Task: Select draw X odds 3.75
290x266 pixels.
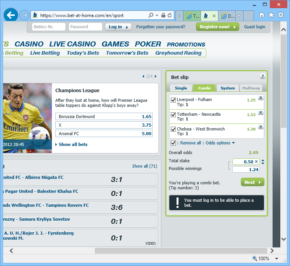Action: point(104,125)
